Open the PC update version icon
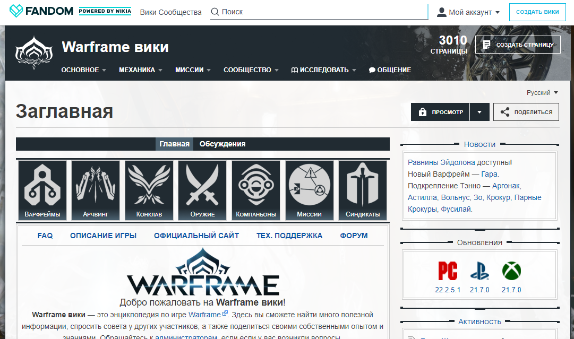This screenshot has height=339, width=574. click(x=448, y=271)
